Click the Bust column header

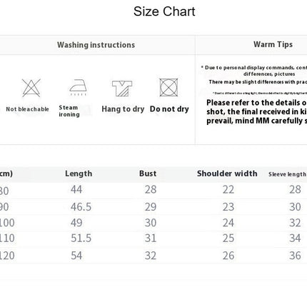coord(148,173)
